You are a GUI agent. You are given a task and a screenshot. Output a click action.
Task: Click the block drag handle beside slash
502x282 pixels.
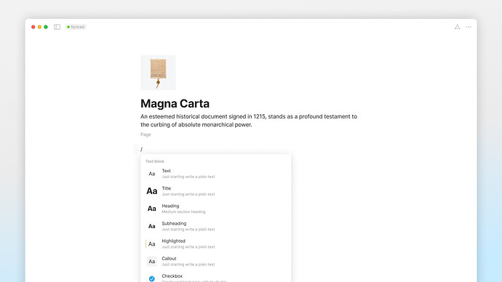(x=136, y=149)
